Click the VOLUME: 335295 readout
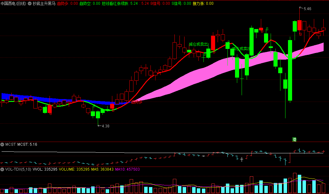 [x=74, y=169]
